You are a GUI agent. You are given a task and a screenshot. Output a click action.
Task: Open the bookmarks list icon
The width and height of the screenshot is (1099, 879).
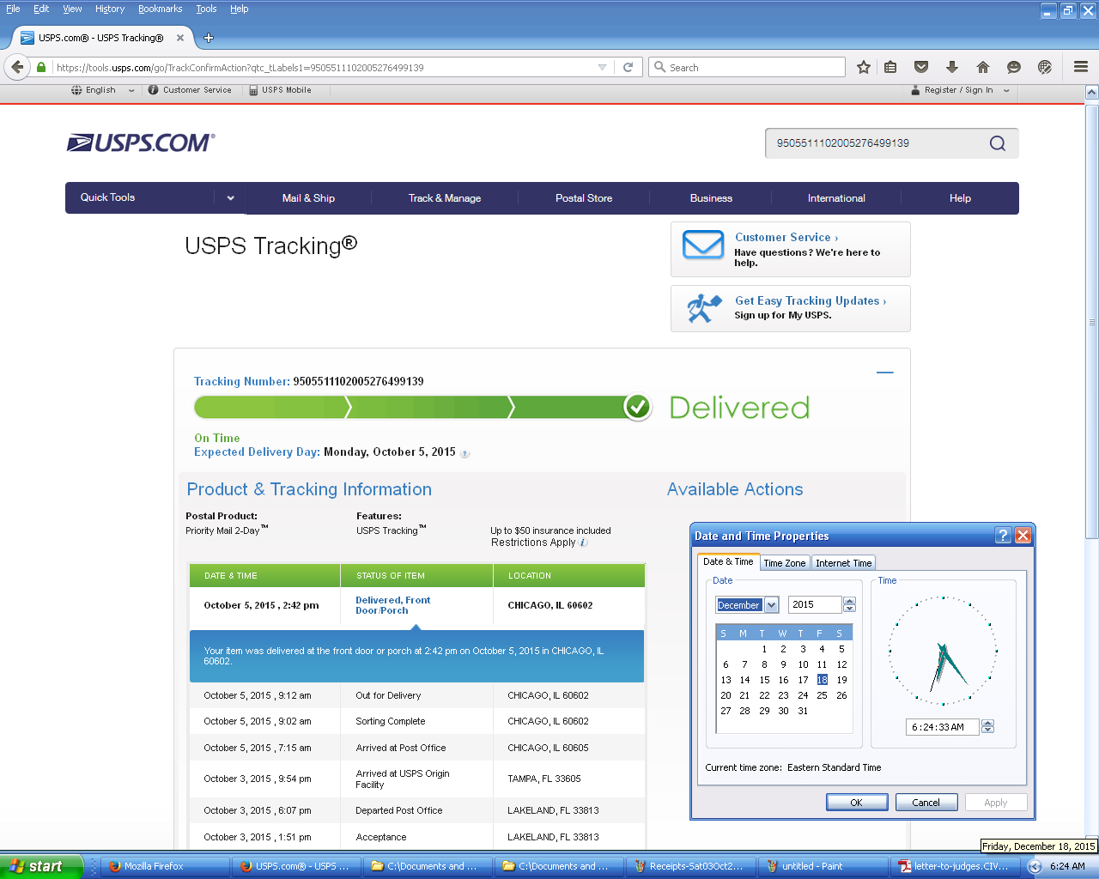890,67
